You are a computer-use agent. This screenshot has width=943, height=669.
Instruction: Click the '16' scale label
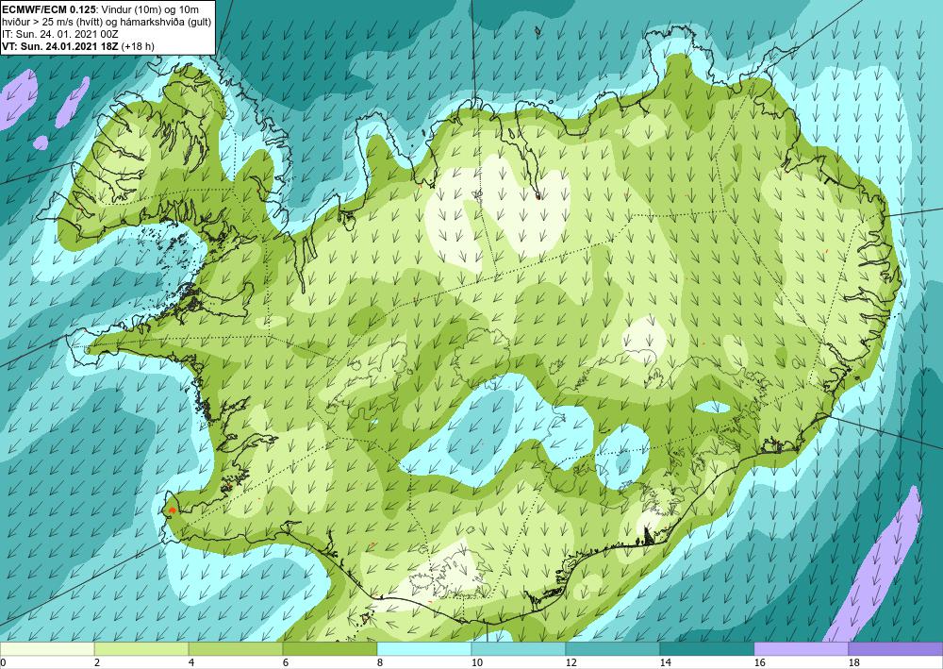tap(759, 662)
